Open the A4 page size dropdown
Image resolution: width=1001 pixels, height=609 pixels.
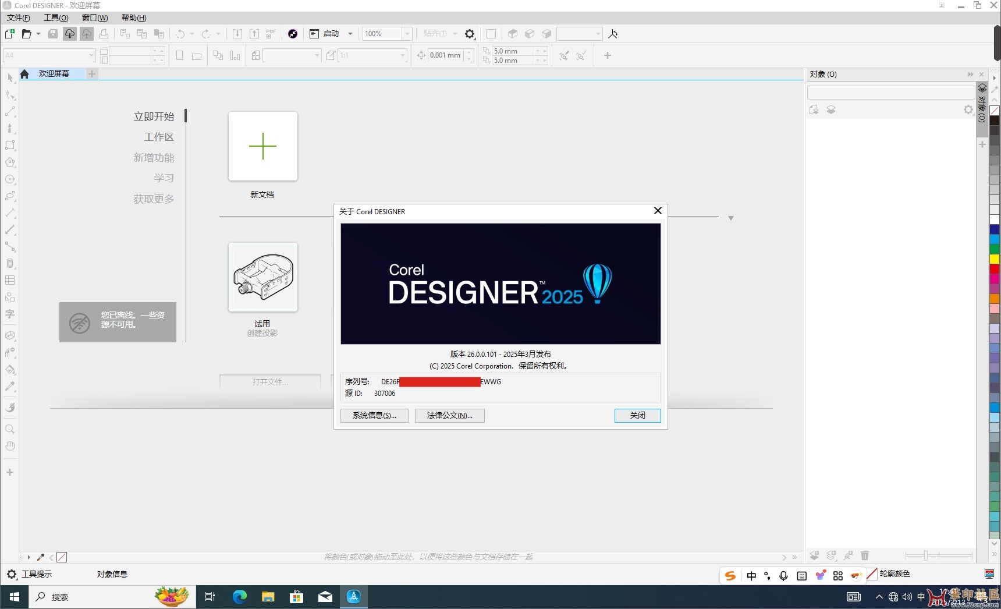[91, 55]
